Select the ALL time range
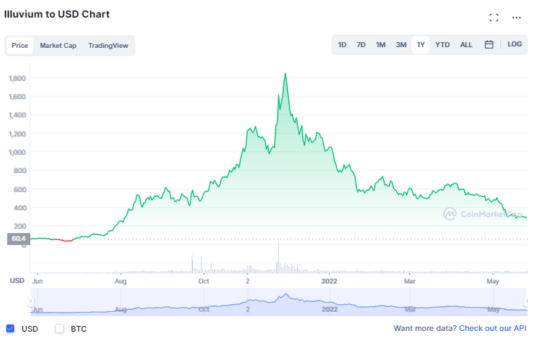 click(466, 45)
